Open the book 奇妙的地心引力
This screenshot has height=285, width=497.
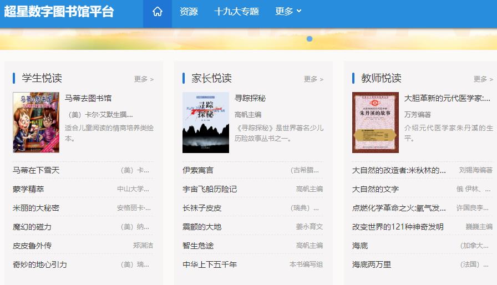[x=40, y=264]
